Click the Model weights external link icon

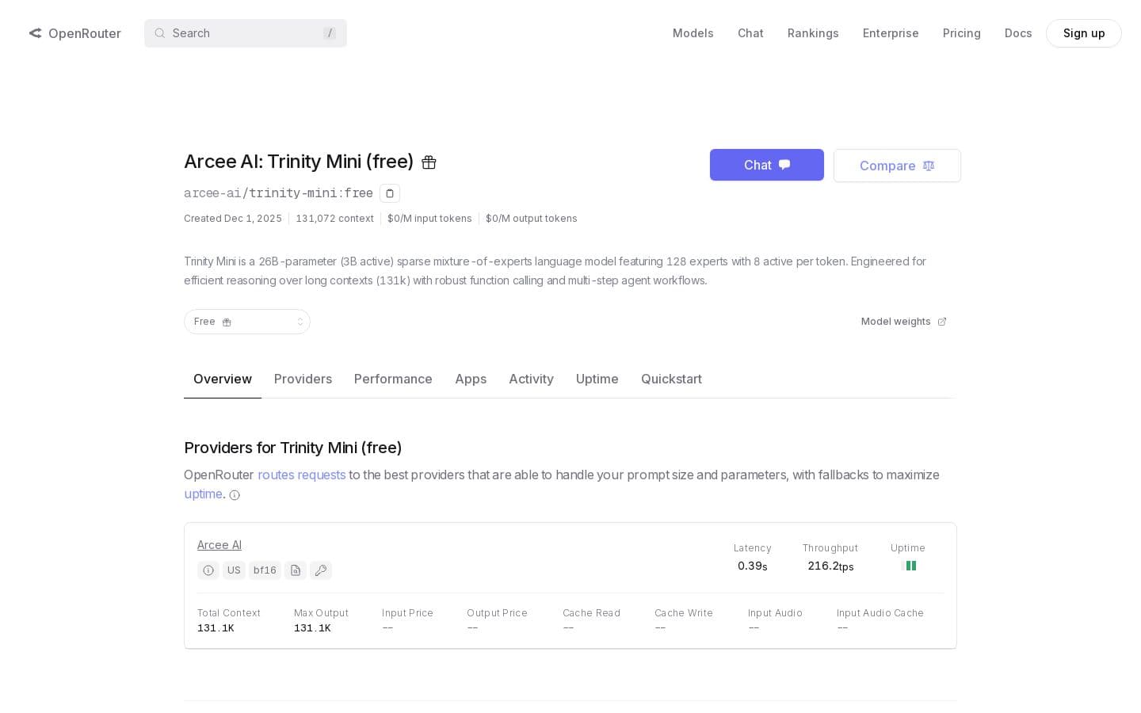coord(941,322)
